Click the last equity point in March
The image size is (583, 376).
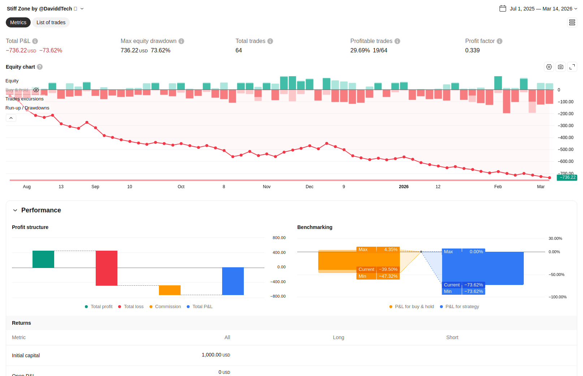coord(549,178)
